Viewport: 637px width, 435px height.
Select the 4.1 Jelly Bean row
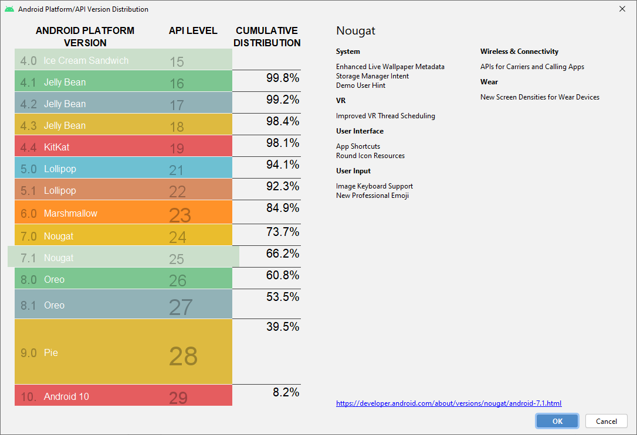coord(123,81)
